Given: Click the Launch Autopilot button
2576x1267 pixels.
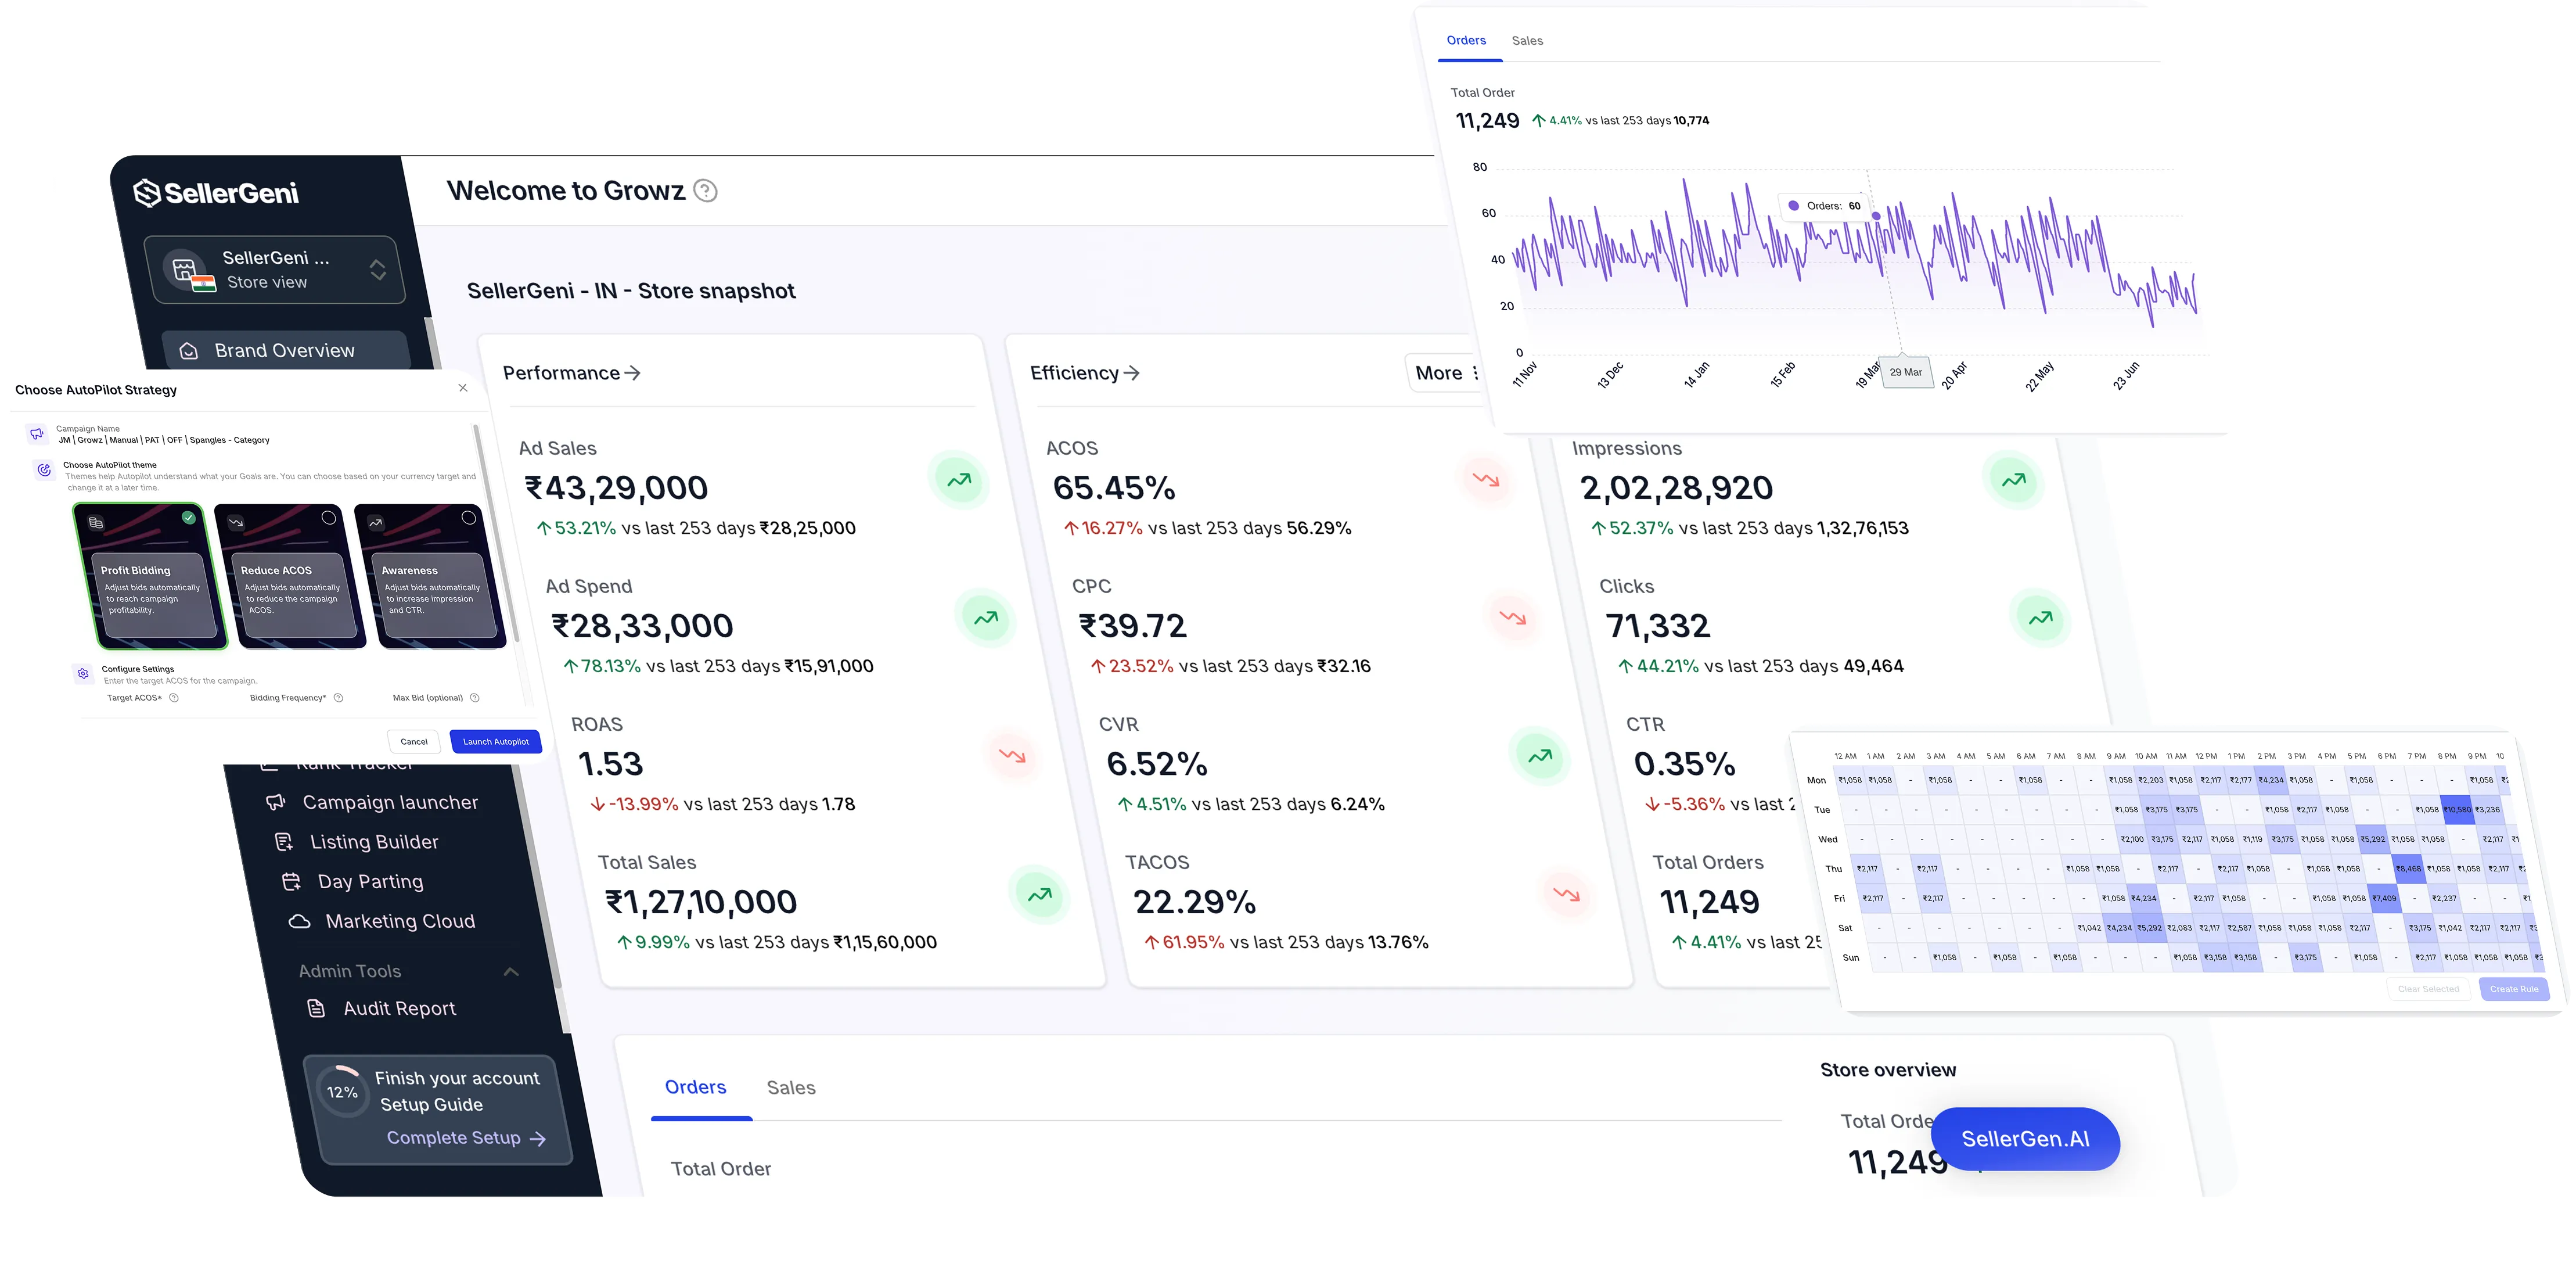Looking at the screenshot, I should [x=496, y=742].
